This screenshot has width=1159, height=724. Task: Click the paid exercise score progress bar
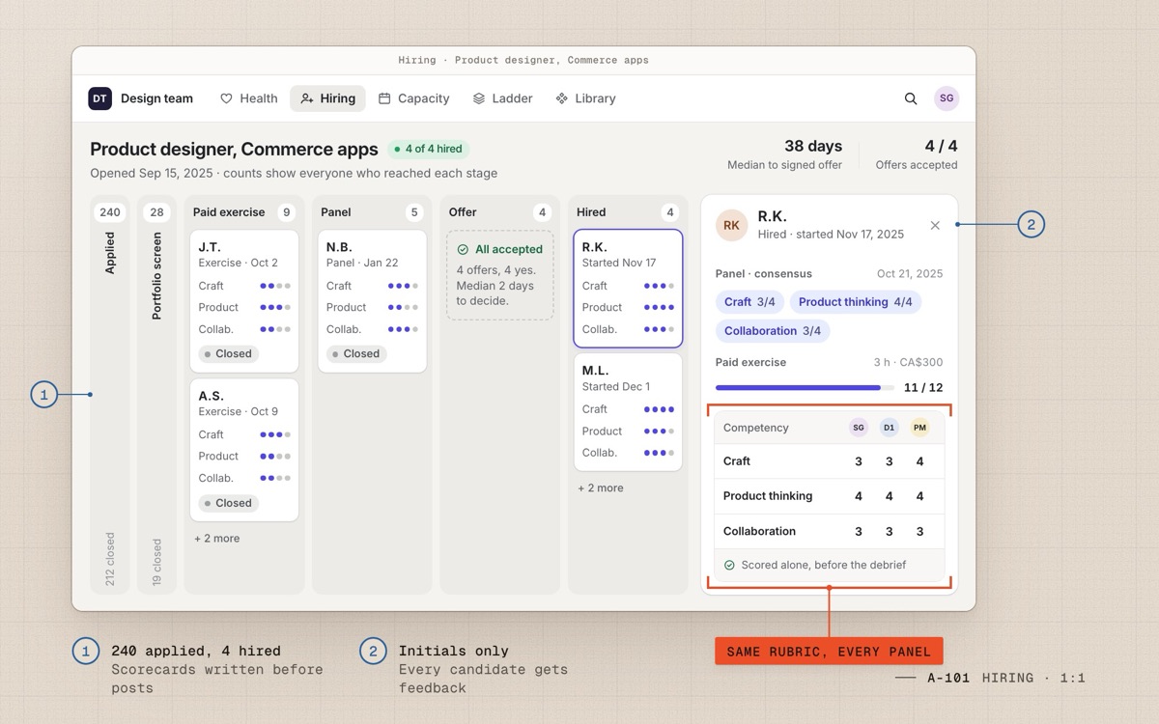point(805,388)
